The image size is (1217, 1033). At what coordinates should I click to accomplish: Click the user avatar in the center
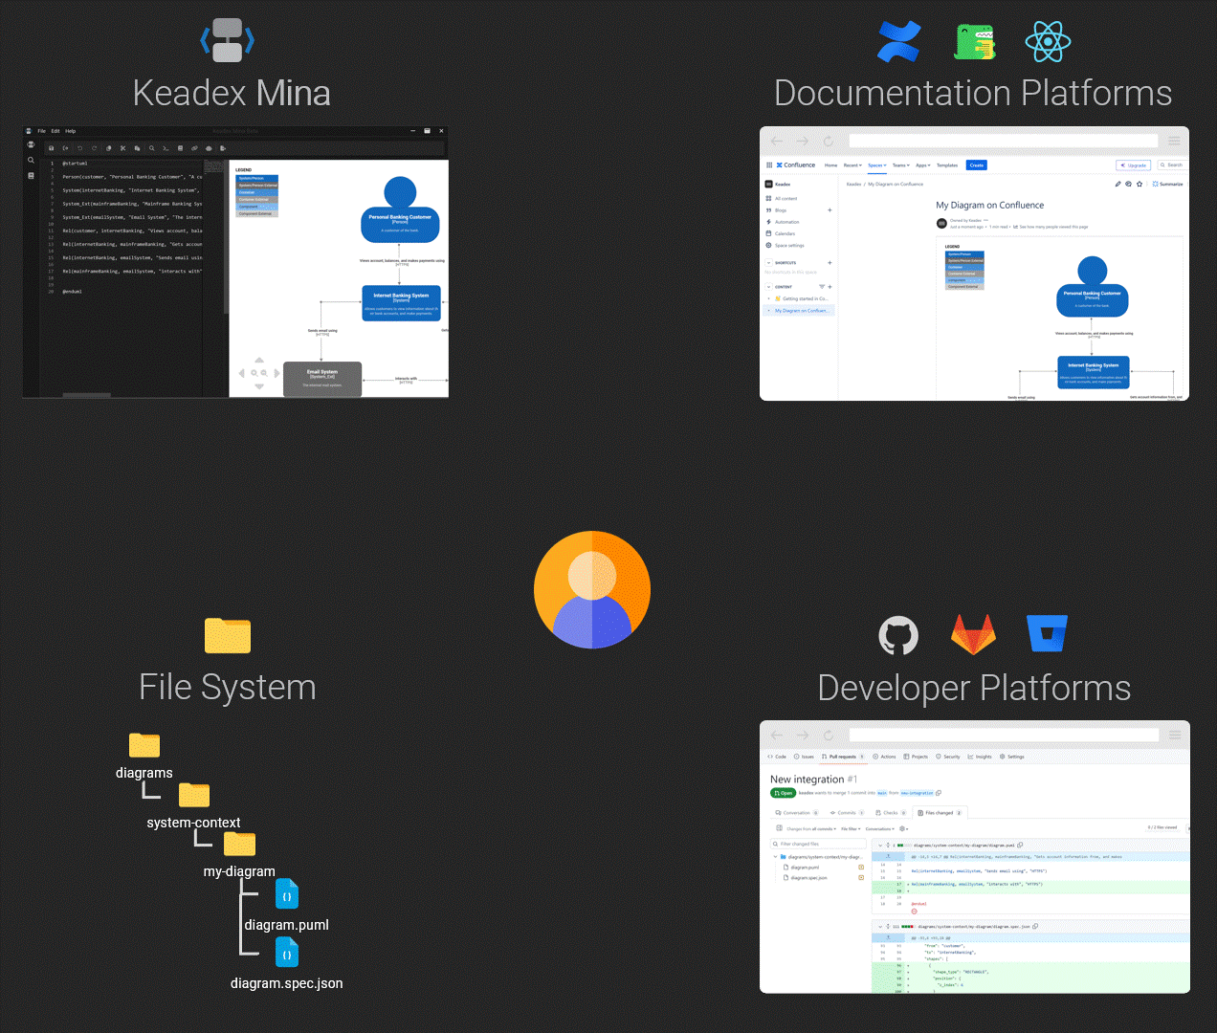(592, 589)
